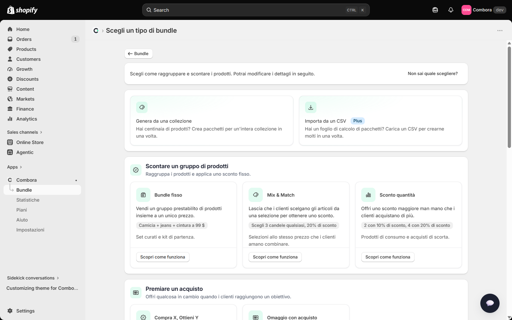Viewport: 512px width, 320px height.
Task: Click 'Scopri come funziona' under Sconto quantità
Action: 388,257
